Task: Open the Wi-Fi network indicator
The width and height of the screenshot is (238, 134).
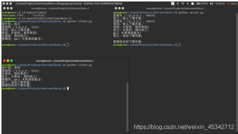Action: pyautogui.click(x=183, y=4)
